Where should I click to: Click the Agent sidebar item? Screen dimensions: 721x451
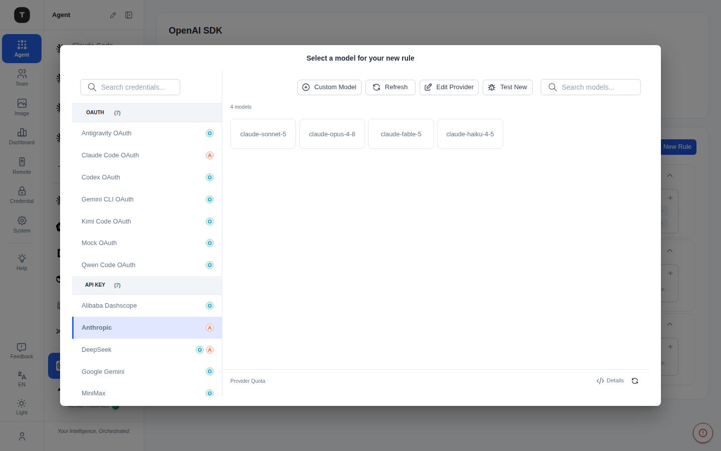[x=22, y=49]
